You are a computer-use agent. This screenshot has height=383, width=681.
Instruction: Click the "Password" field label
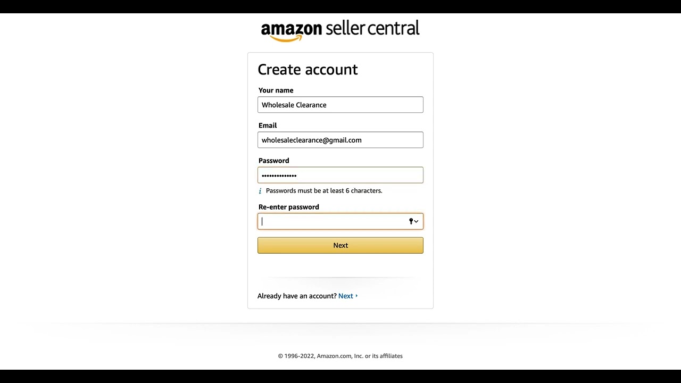point(273,161)
